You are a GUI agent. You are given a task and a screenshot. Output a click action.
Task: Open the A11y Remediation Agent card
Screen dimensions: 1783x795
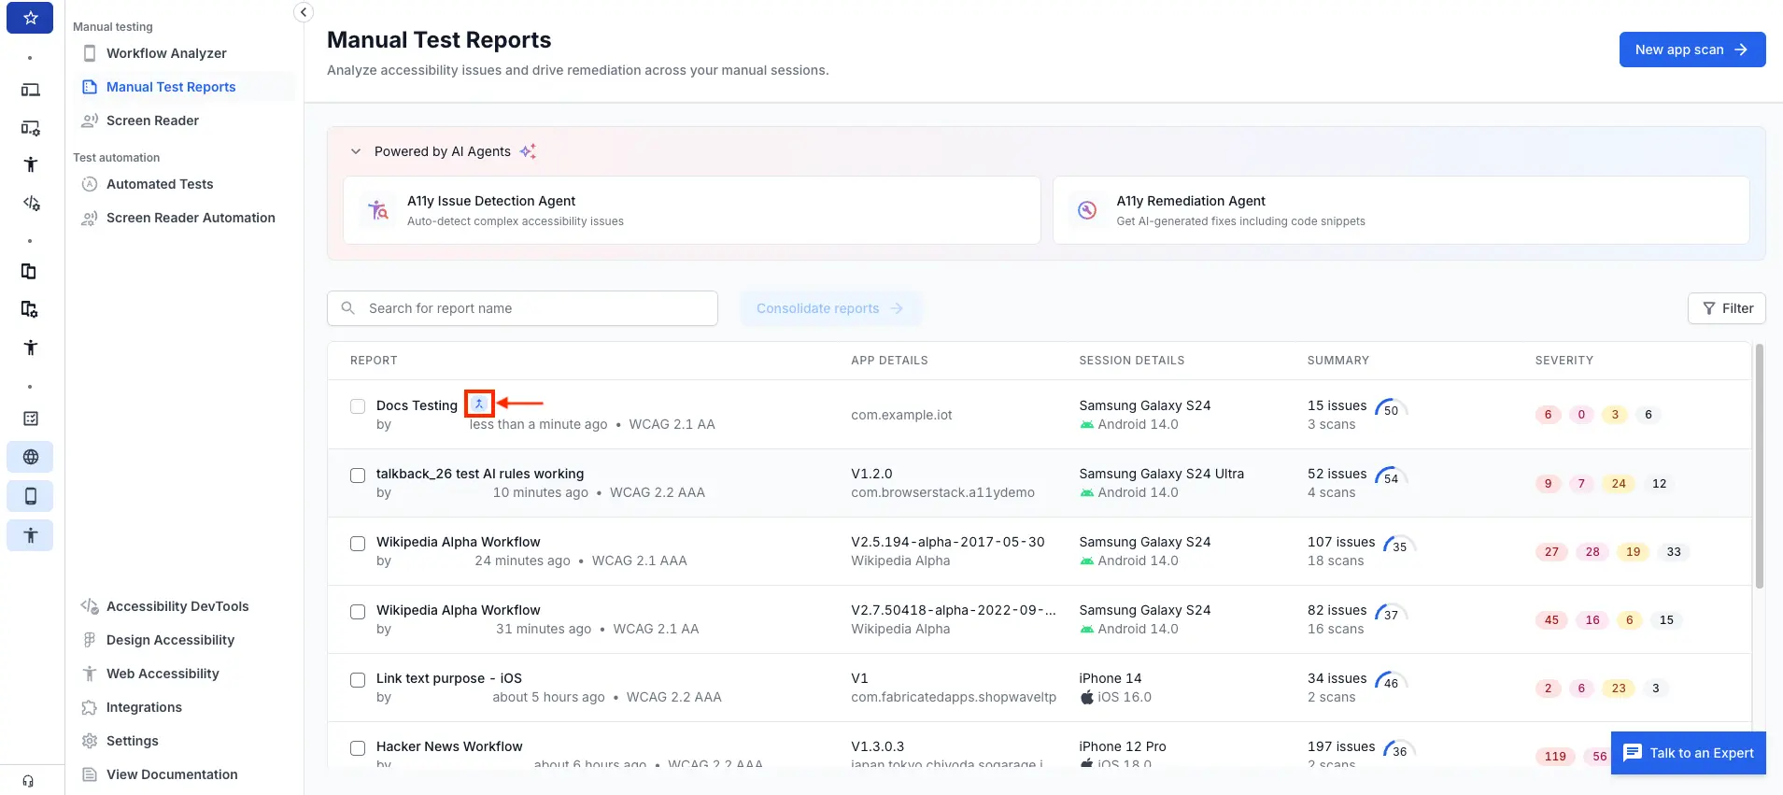[1401, 210]
